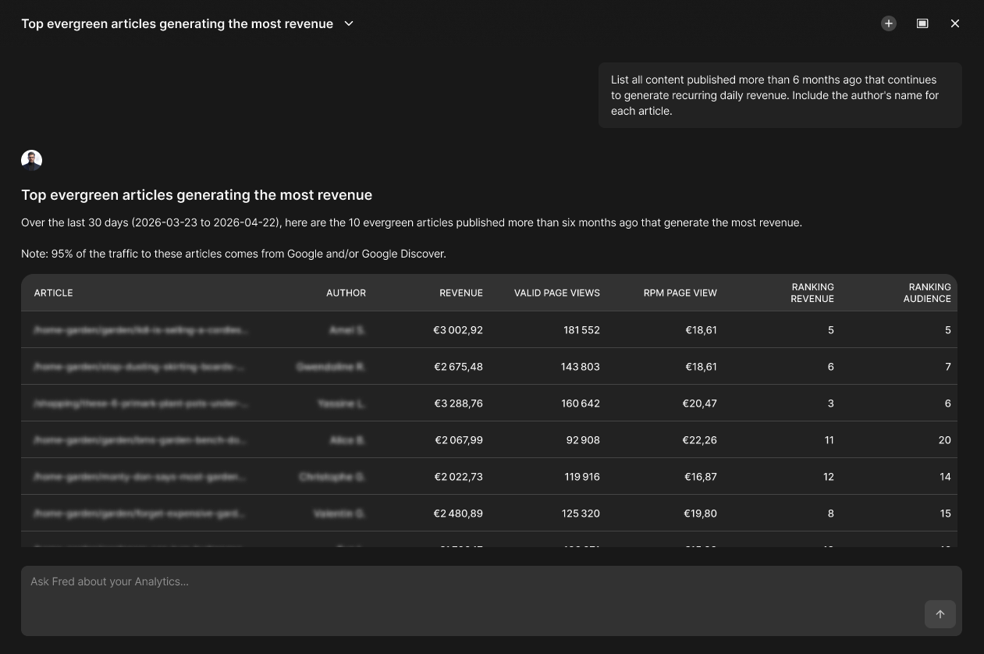Viewport: 984px width, 654px height.
Task: Focus the 'Ask Fred about your Analytics' field
Action: tap(492, 601)
